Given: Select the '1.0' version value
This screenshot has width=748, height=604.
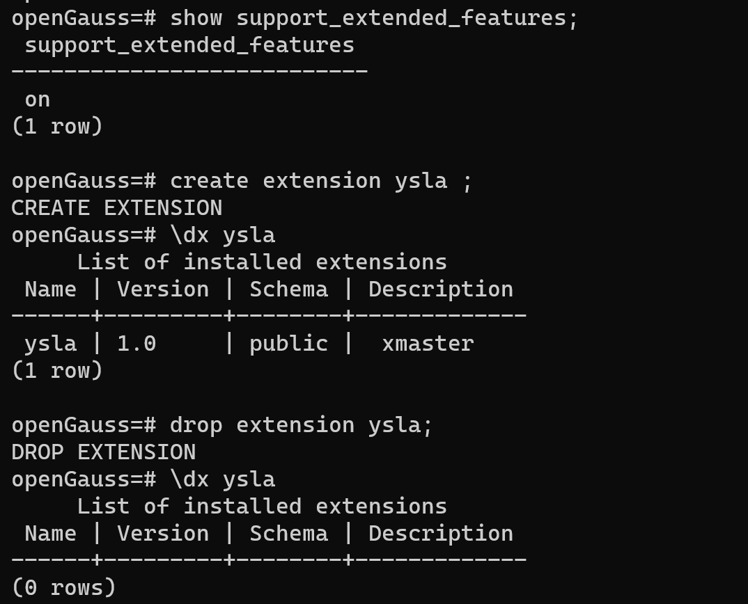Looking at the screenshot, I should [x=137, y=344].
